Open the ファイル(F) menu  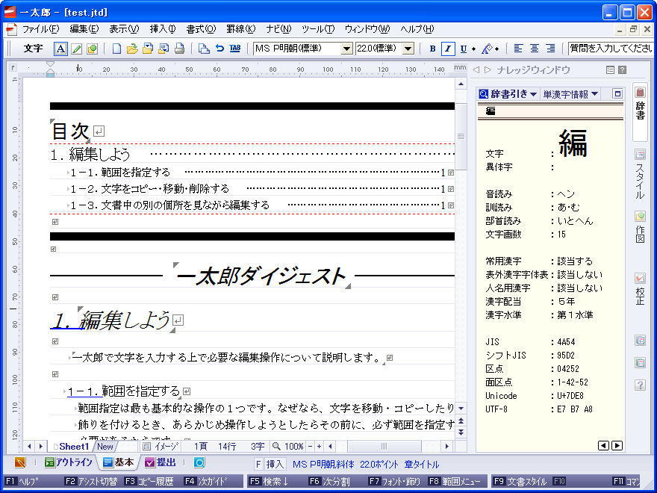point(40,29)
